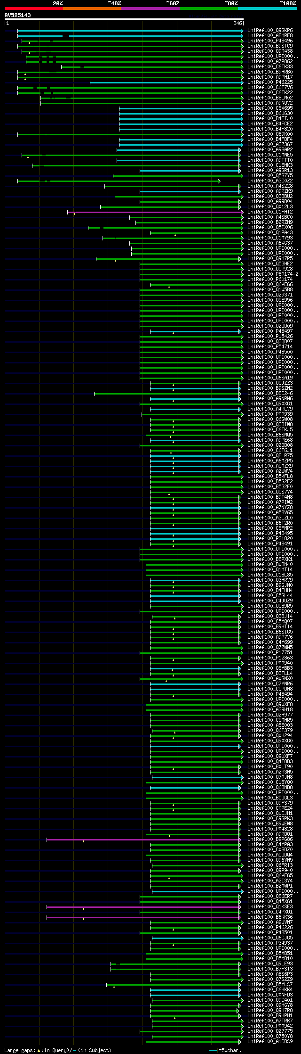Select the label UniRef100_B8PXK1
The height and width of the screenshot is (1054, 301).
pos(270,560)
